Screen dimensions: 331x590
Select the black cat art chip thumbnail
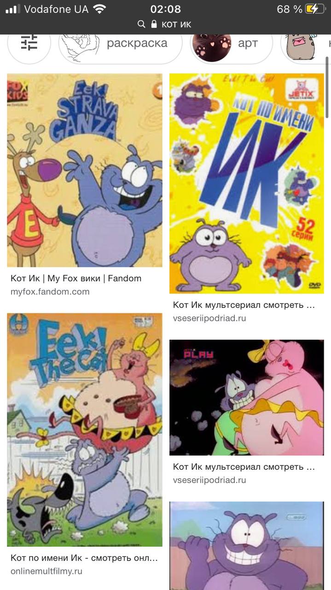pyautogui.click(x=212, y=45)
